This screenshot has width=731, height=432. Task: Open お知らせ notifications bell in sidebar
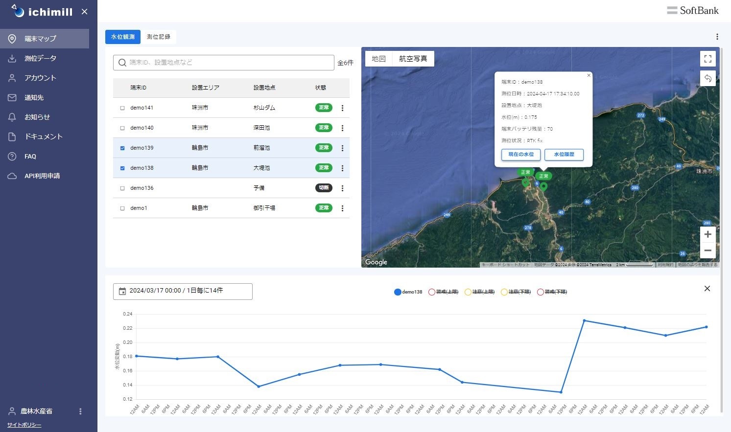click(x=12, y=117)
